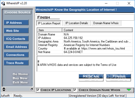Choose the Email Address source
Screen dimensions: 135x98
coord(16,47)
